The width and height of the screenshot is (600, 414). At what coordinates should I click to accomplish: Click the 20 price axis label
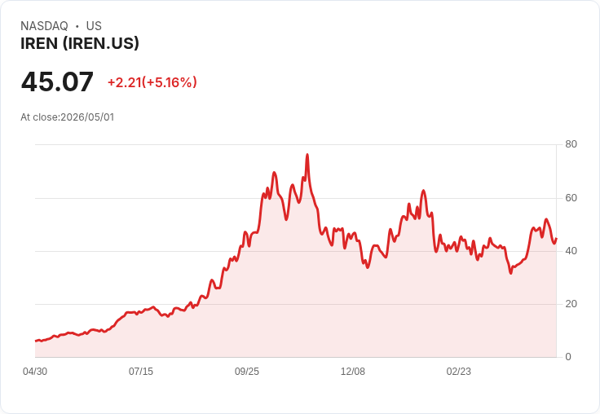(571, 304)
